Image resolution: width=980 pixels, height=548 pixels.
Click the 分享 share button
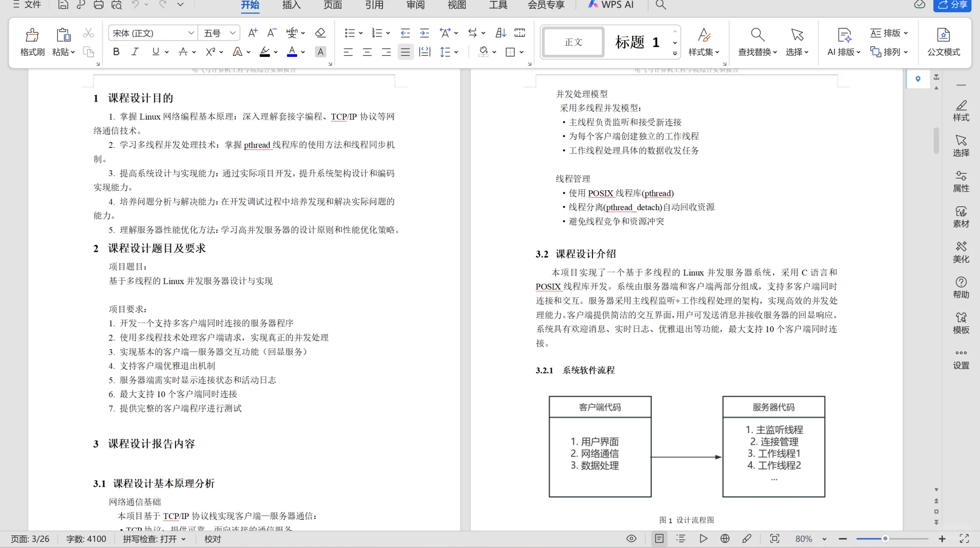pos(954,6)
